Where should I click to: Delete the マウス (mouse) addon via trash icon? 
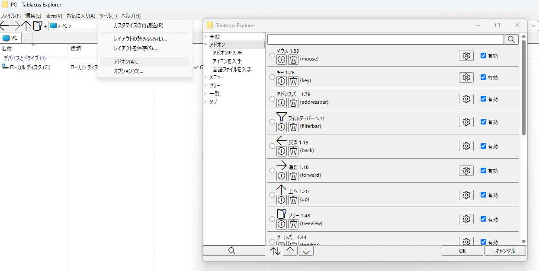293,59
